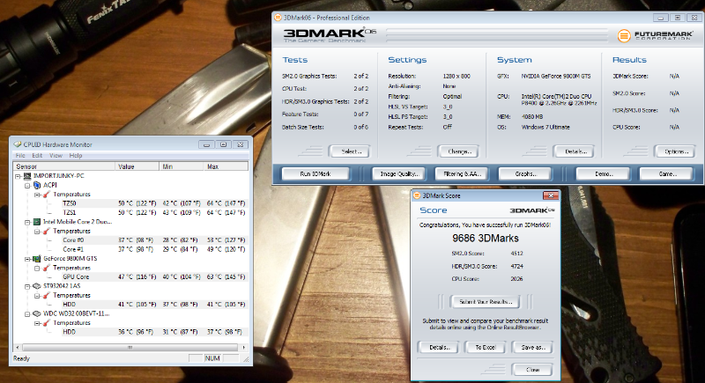Screen dimensions: 705x383
Task: Click Submit Your Results button
Action: tap(486, 302)
